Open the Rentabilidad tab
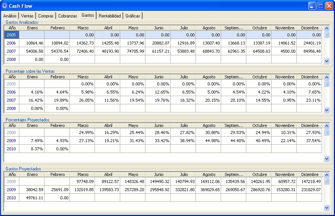 pyautogui.click(x=110, y=16)
